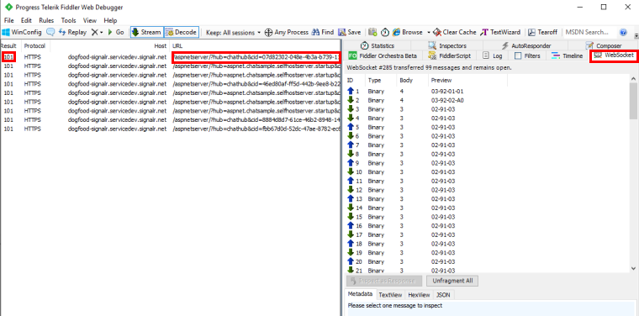The width and height of the screenshot is (639, 316).
Task: Click the timer stopwatch icon
Action: 385,32
